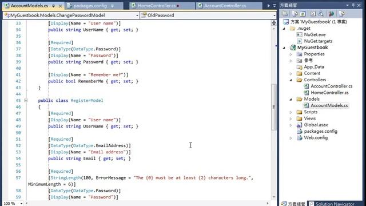The image size is (366, 206).
Task: Click the Web.config file icon
Action: (299, 138)
